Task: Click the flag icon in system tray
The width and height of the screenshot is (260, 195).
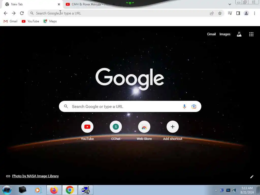Action: pyautogui.click(x=222, y=190)
